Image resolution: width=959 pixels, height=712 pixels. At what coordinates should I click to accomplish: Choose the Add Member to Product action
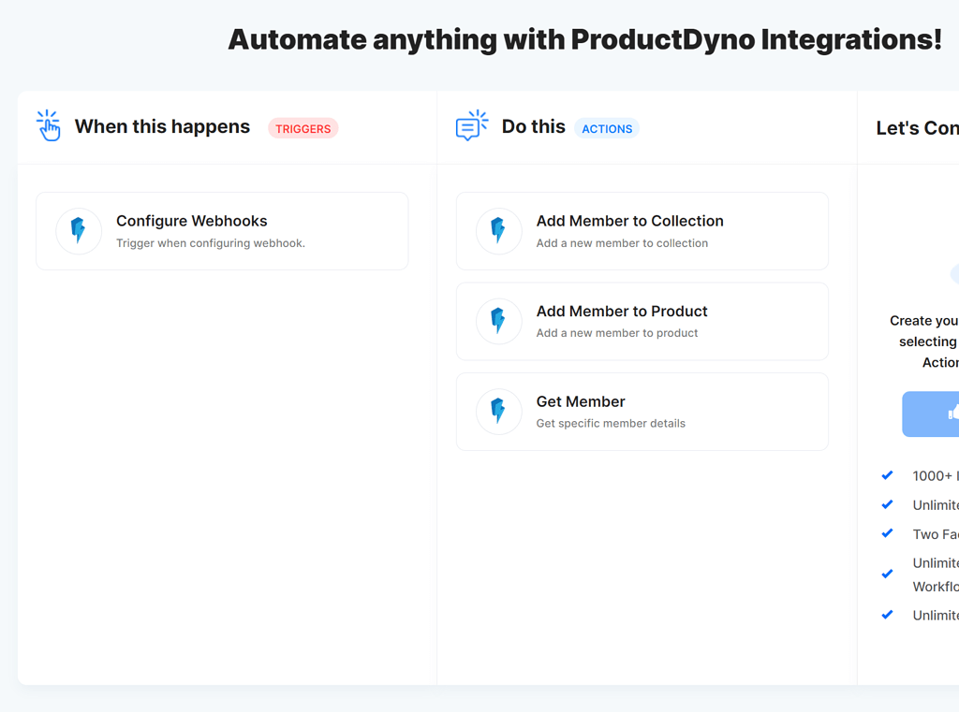[642, 321]
